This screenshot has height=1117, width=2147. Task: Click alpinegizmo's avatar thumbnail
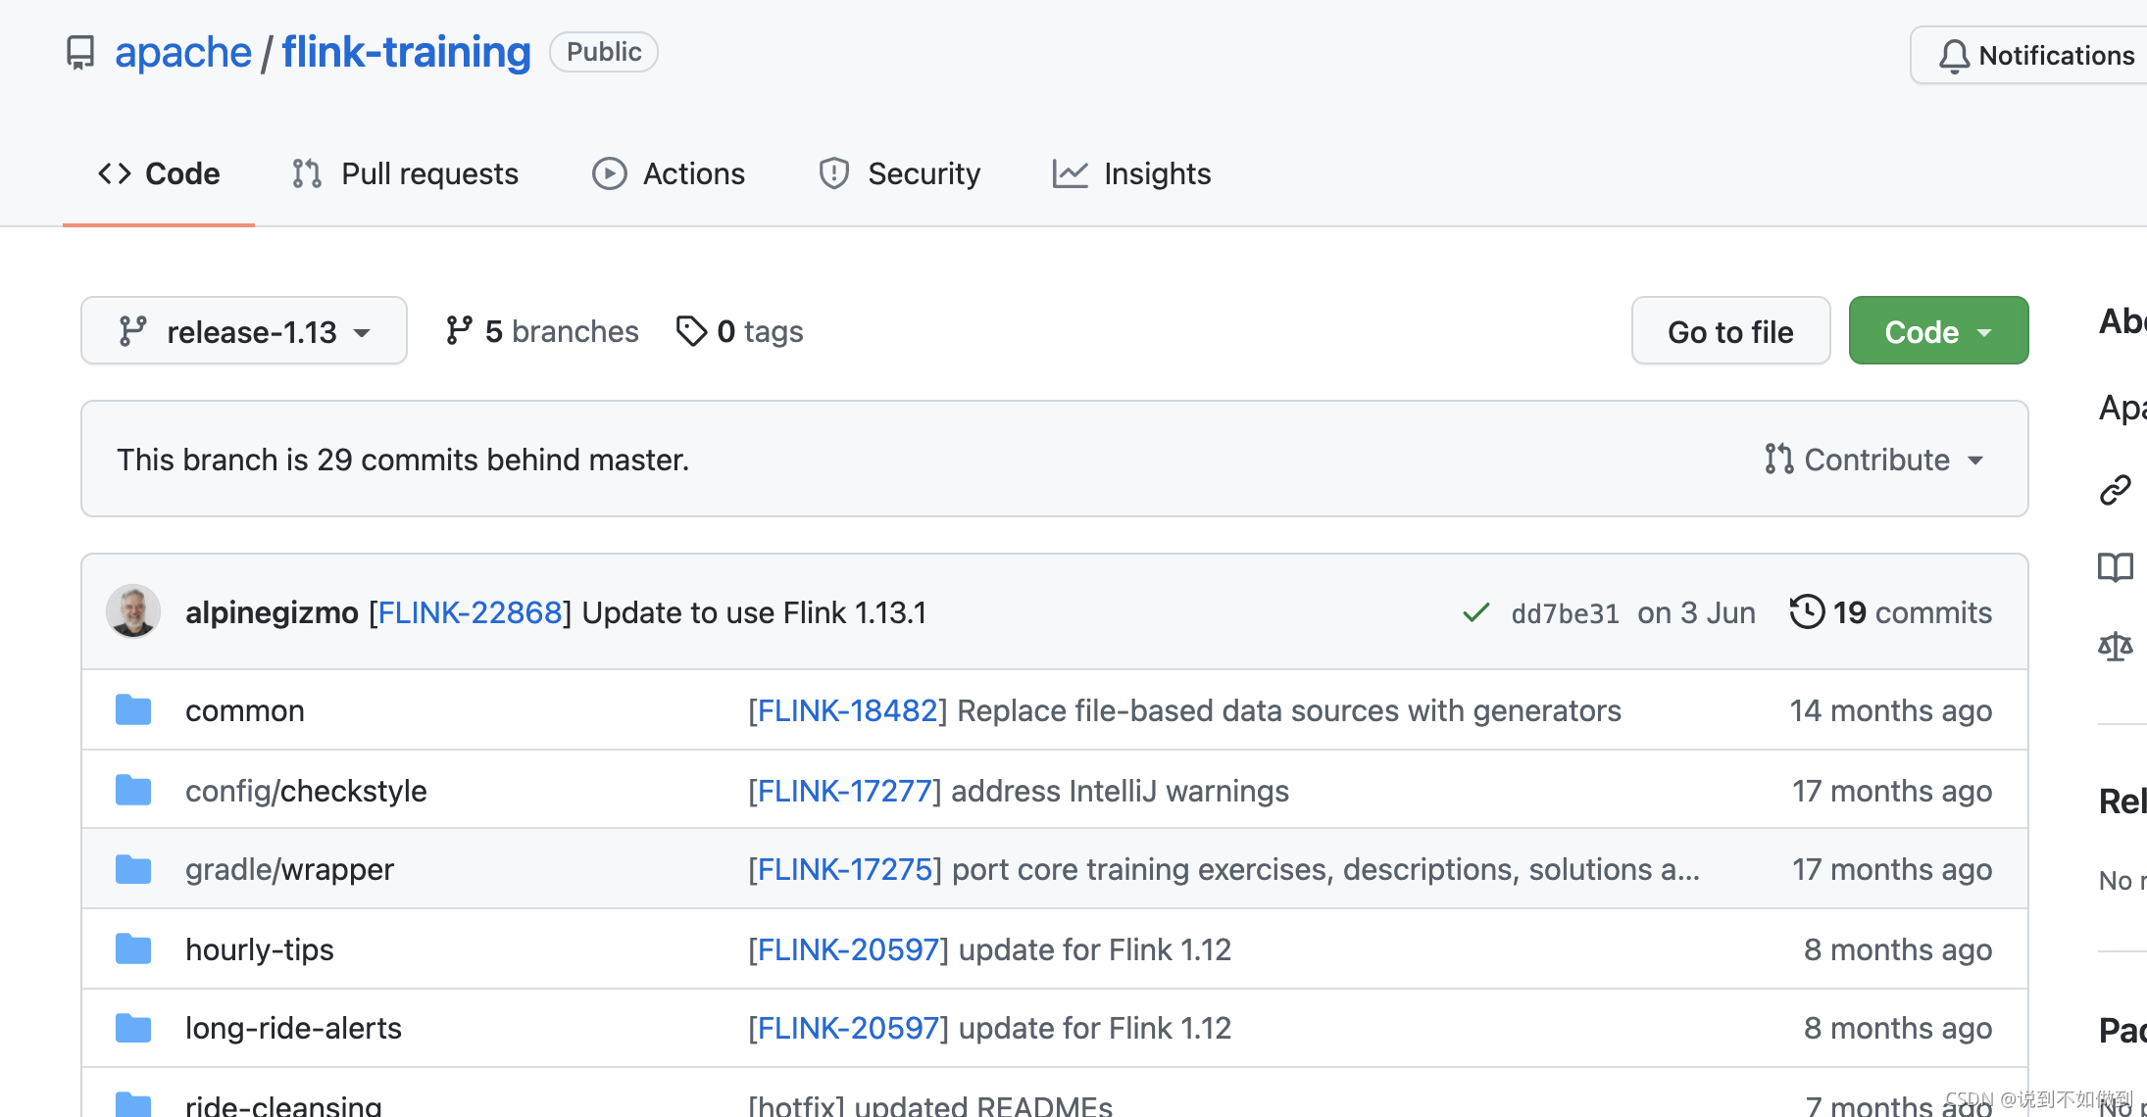tap(133, 611)
